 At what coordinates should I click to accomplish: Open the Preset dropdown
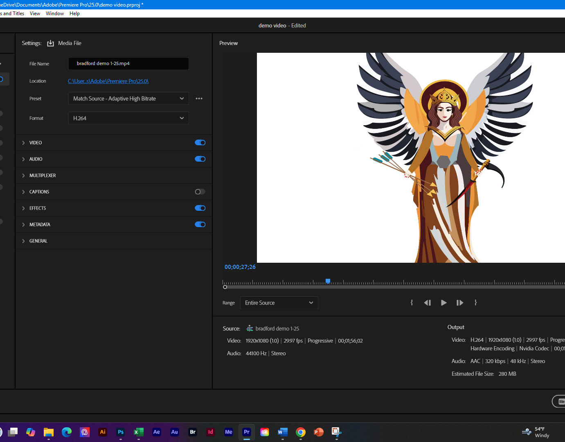128,99
